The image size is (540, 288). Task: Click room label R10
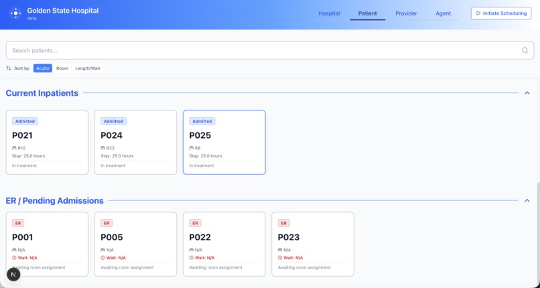(21, 148)
